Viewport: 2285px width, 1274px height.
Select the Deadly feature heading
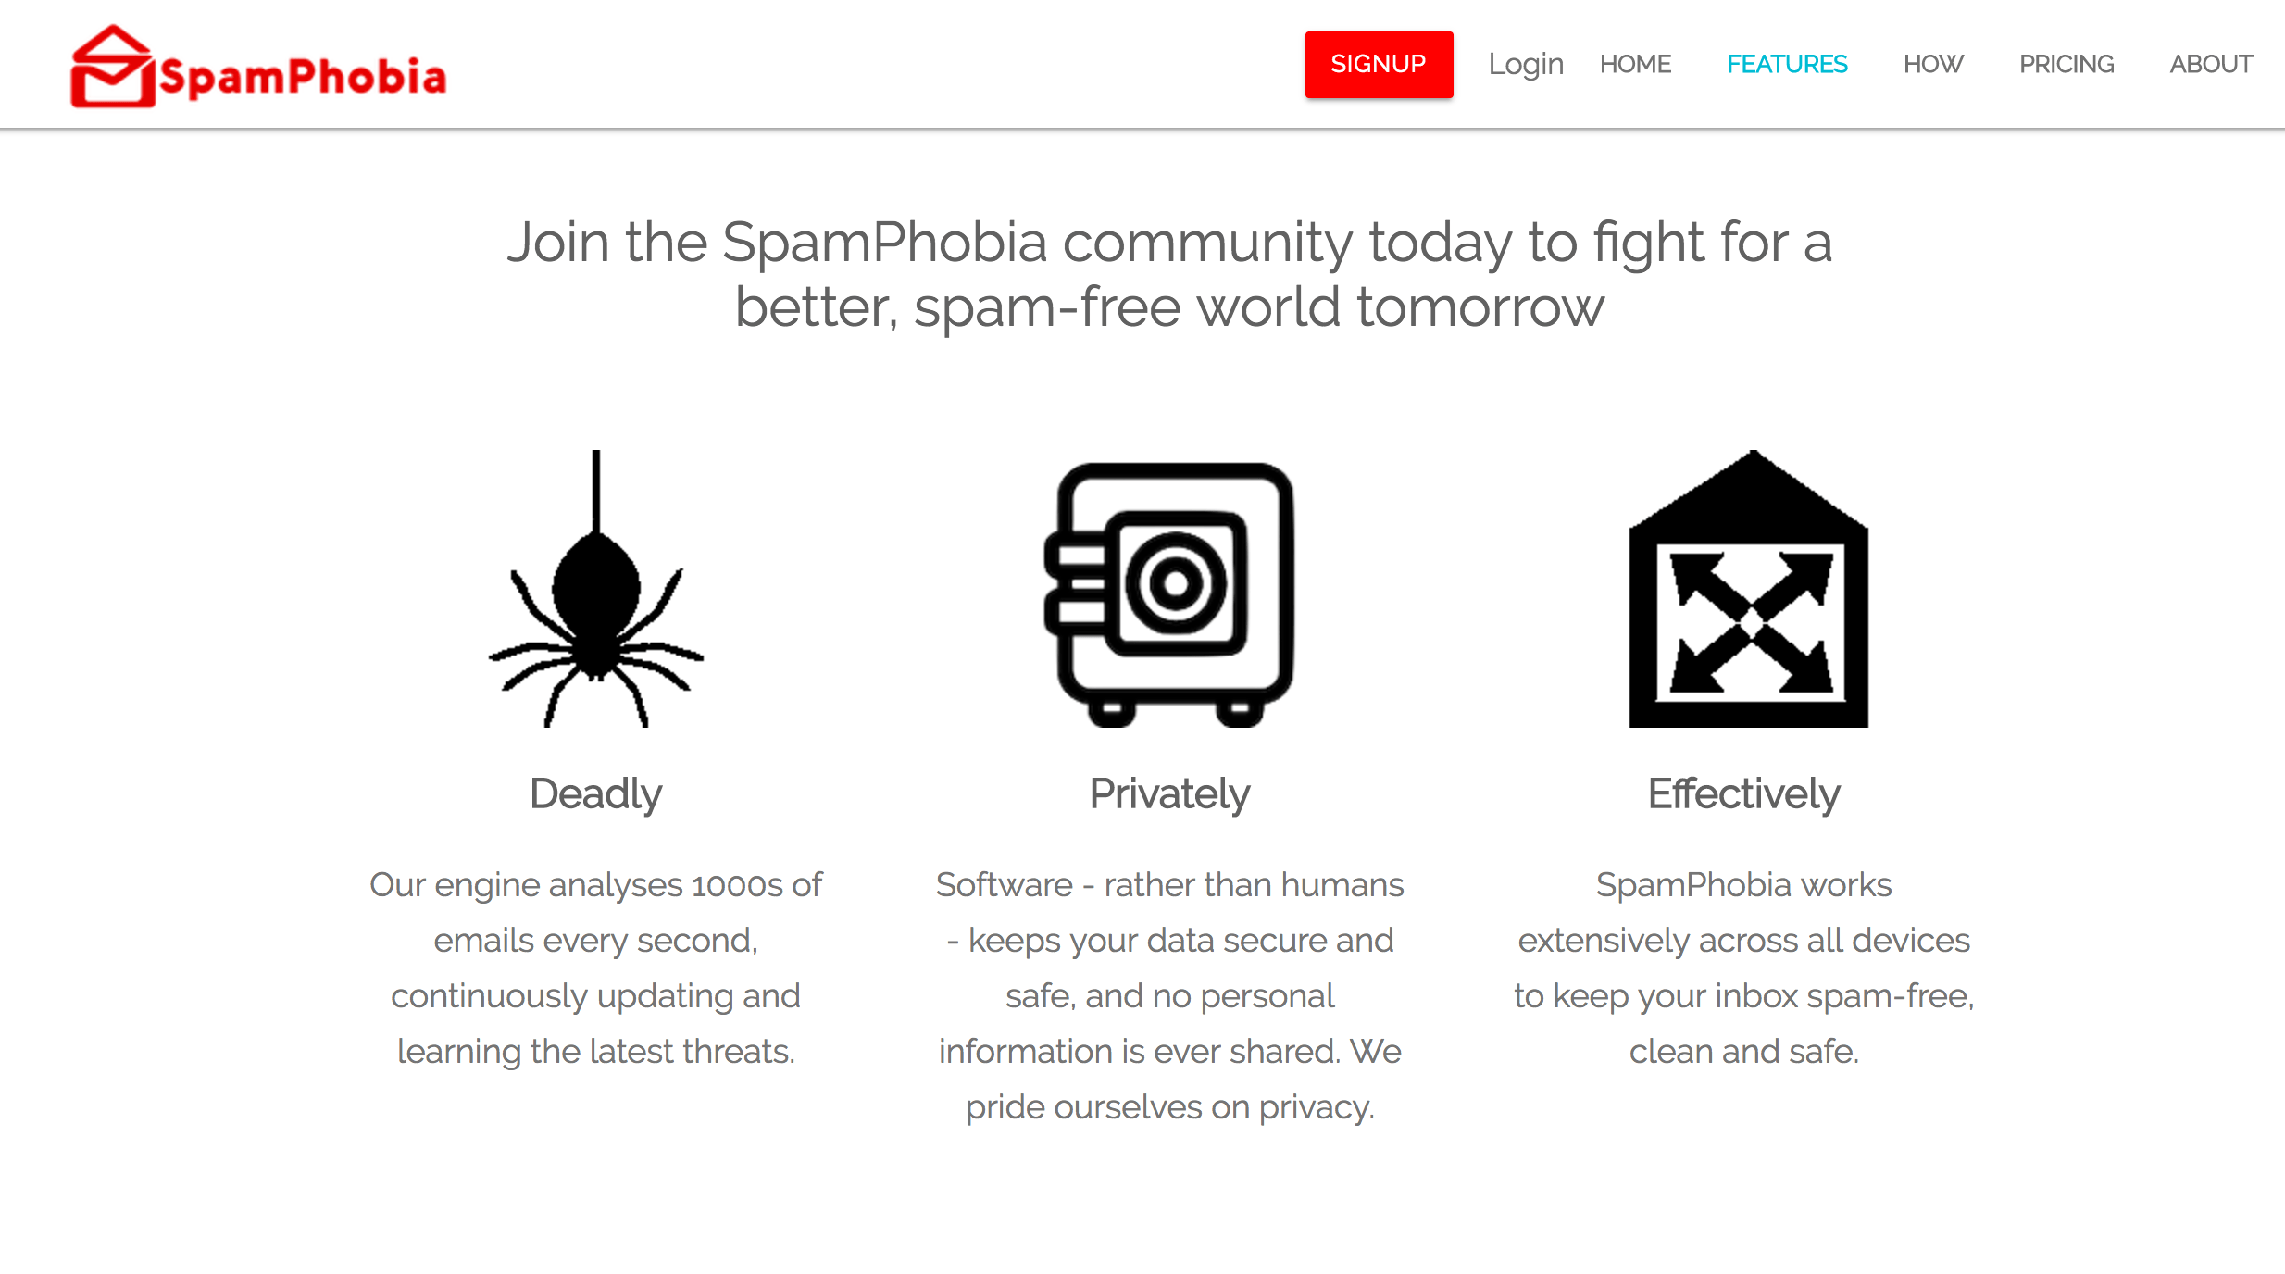(595, 793)
